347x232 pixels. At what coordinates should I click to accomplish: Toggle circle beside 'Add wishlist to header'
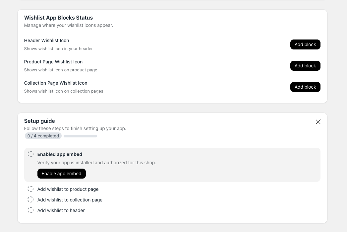click(30, 210)
